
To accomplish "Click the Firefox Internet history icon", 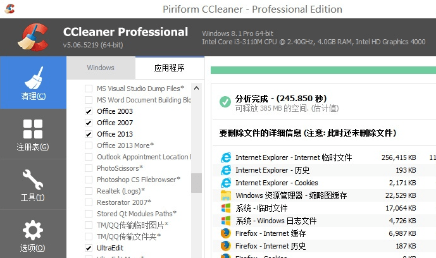I will click(x=226, y=246).
